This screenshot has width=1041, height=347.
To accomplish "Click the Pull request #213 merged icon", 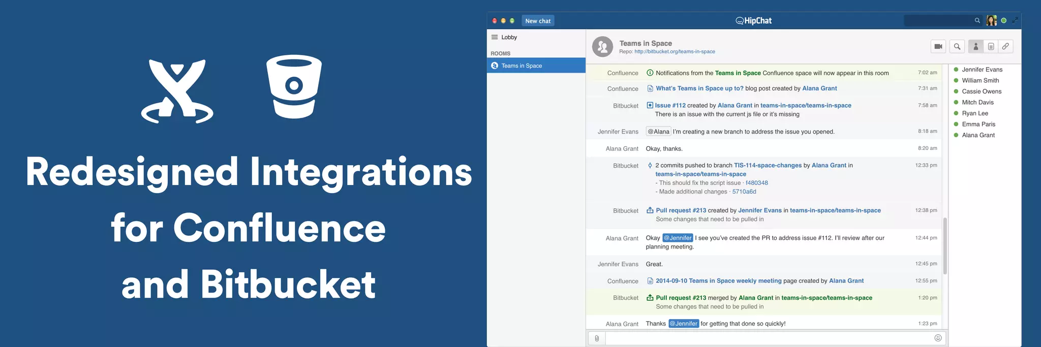I will tap(650, 298).
